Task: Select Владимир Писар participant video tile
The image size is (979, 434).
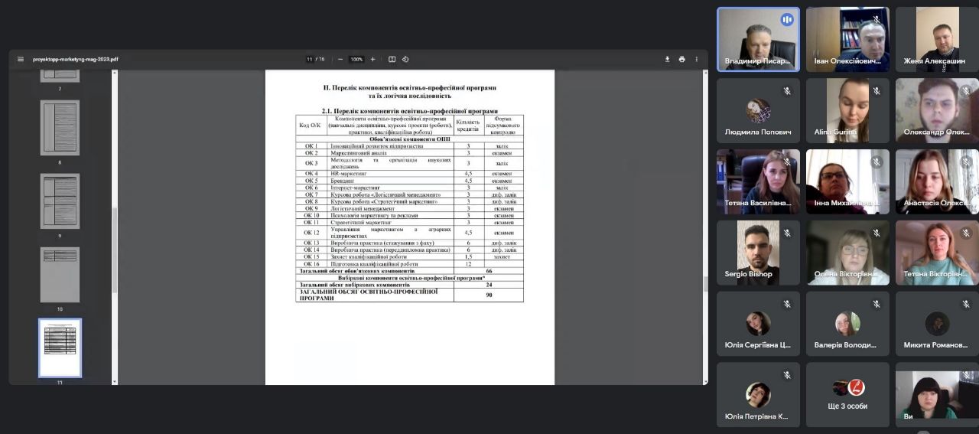Action: (758, 40)
